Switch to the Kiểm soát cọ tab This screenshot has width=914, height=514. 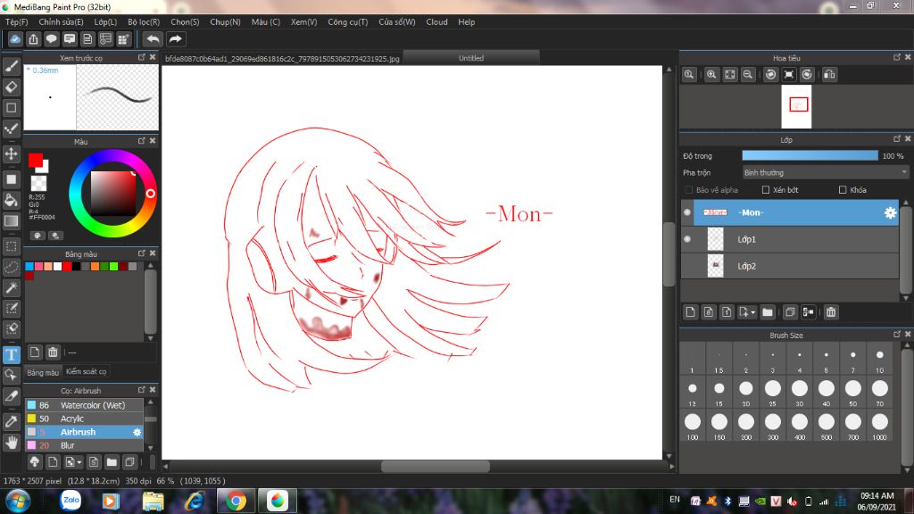point(87,372)
